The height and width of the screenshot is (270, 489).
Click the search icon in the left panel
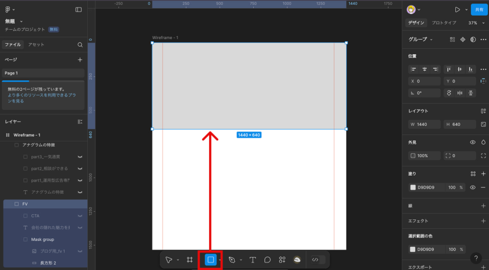(80, 45)
